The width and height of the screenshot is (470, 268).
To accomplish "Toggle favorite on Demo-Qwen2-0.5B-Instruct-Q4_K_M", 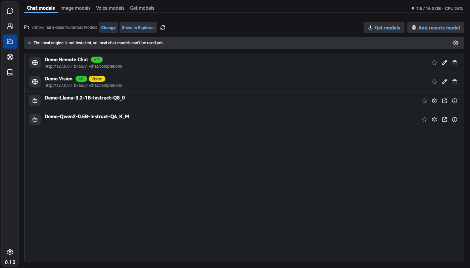I will [x=424, y=120].
